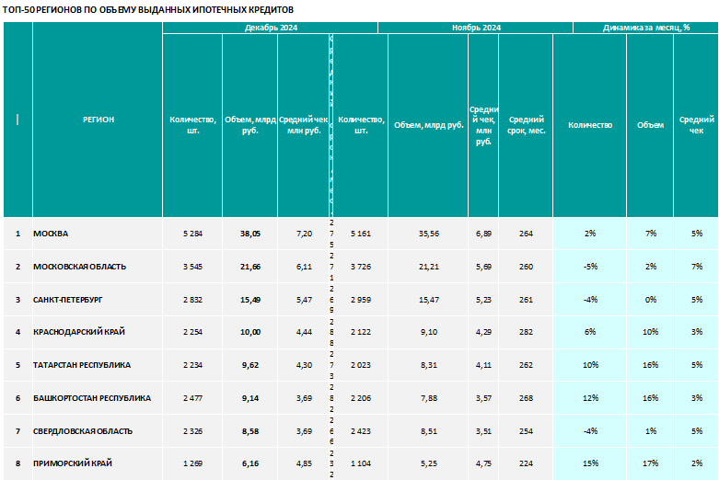Select Primorsky's average check '4,85'
719x480 pixels.
click(304, 463)
